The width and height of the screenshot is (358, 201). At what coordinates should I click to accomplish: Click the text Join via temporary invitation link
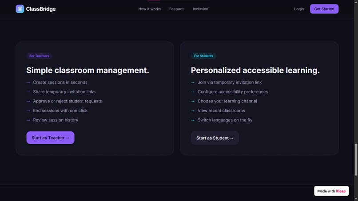pos(230,83)
